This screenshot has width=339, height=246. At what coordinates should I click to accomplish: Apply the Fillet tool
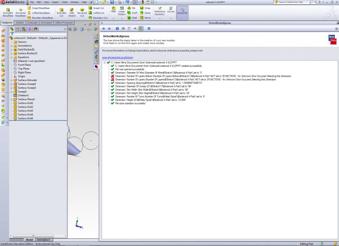pyautogui.click(x=114, y=10)
